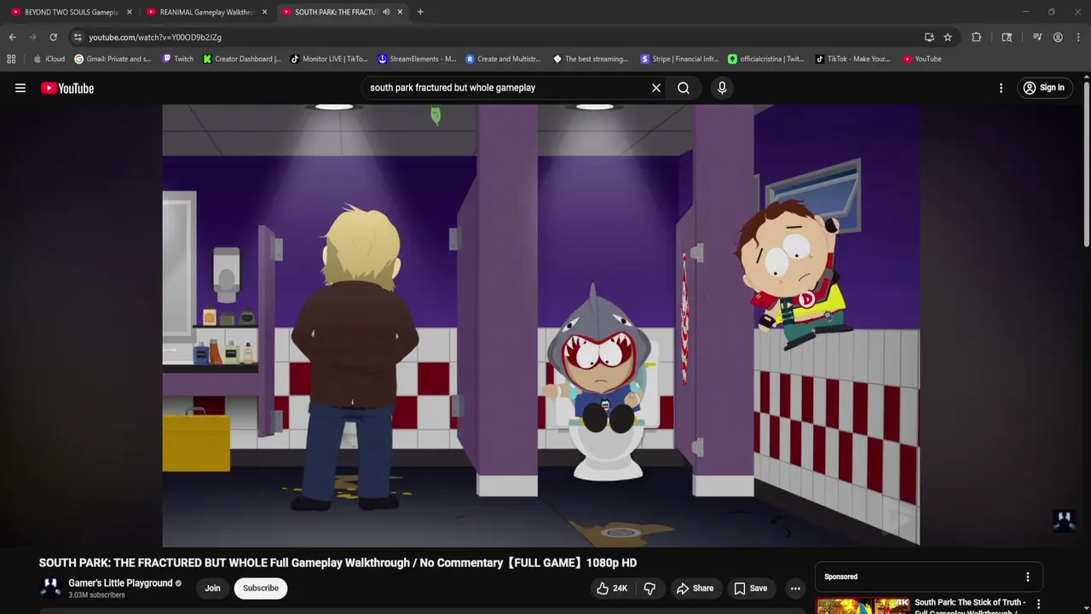Viewport: 1091px width, 614px height.
Task: Clear the search query with X
Action: [656, 88]
